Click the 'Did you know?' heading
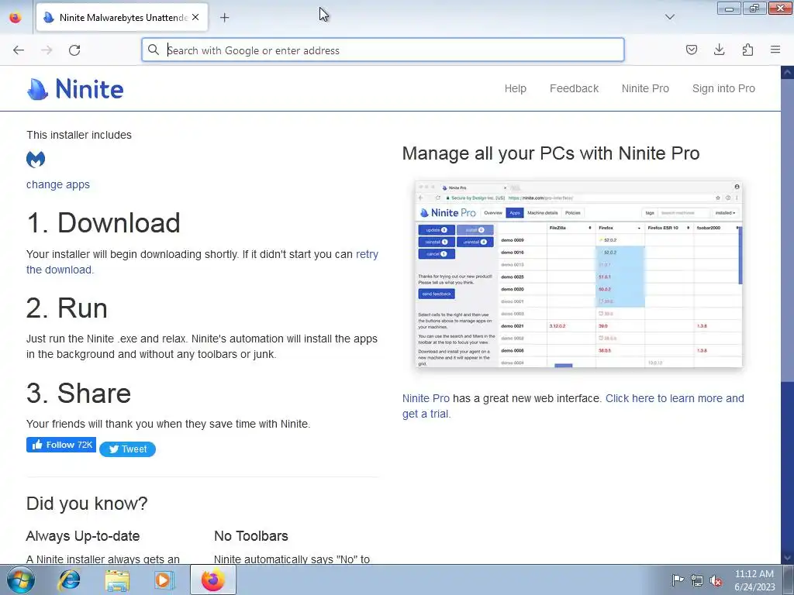Image resolution: width=794 pixels, height=595 pixels. 87,504
